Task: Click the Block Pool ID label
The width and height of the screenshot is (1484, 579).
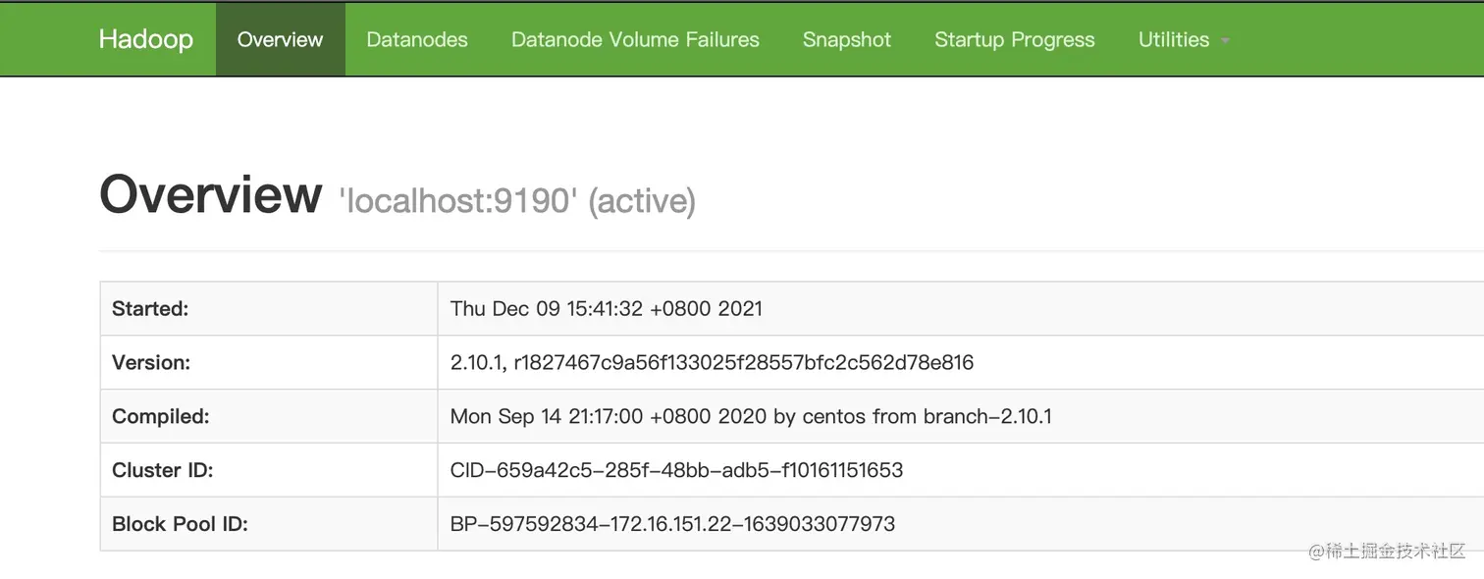Action: 180,524
